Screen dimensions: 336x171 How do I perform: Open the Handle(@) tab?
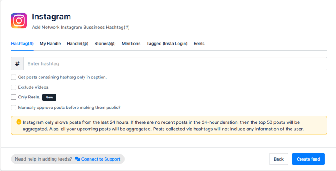pyautogui.click(x=77, y=43)
